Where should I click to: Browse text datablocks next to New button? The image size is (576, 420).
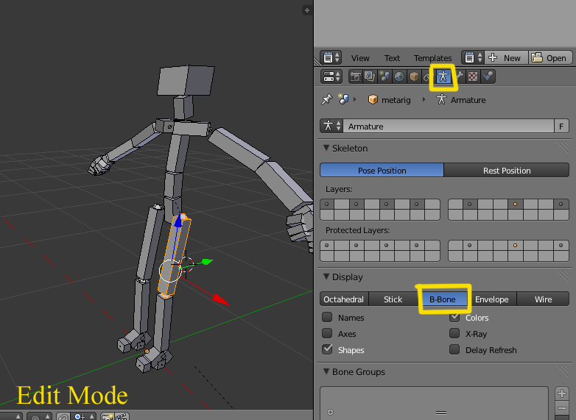point(473,58)
